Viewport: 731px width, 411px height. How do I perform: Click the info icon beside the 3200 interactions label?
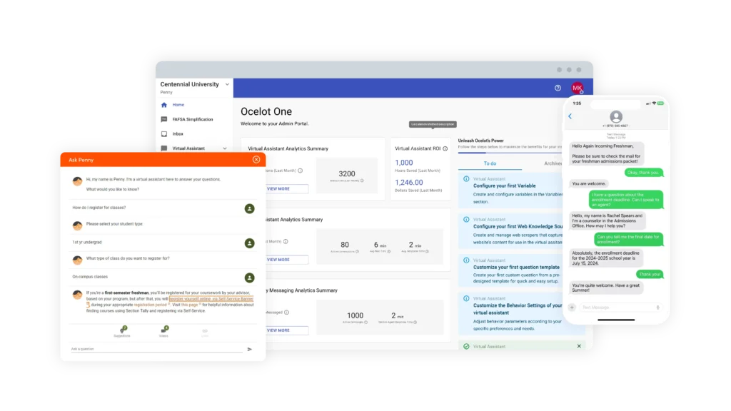pos(362,181)
